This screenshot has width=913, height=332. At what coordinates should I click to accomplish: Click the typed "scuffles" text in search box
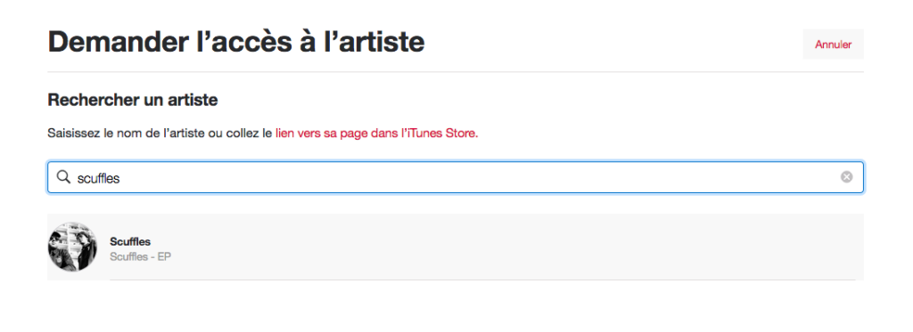[x=98, y=178]
